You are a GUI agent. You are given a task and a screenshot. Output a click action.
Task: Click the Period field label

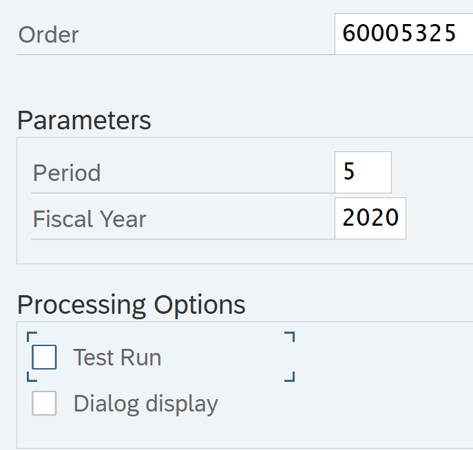(x=67, y=172)
